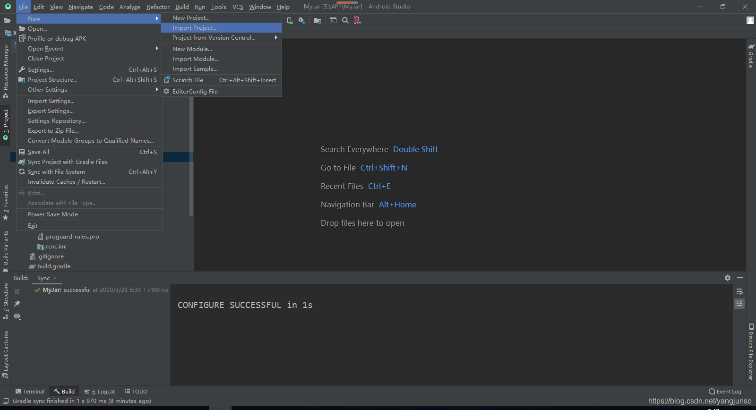Choose New Project... from submenu
The width and height of the screenshot is (756, 410).
(221, 18)
